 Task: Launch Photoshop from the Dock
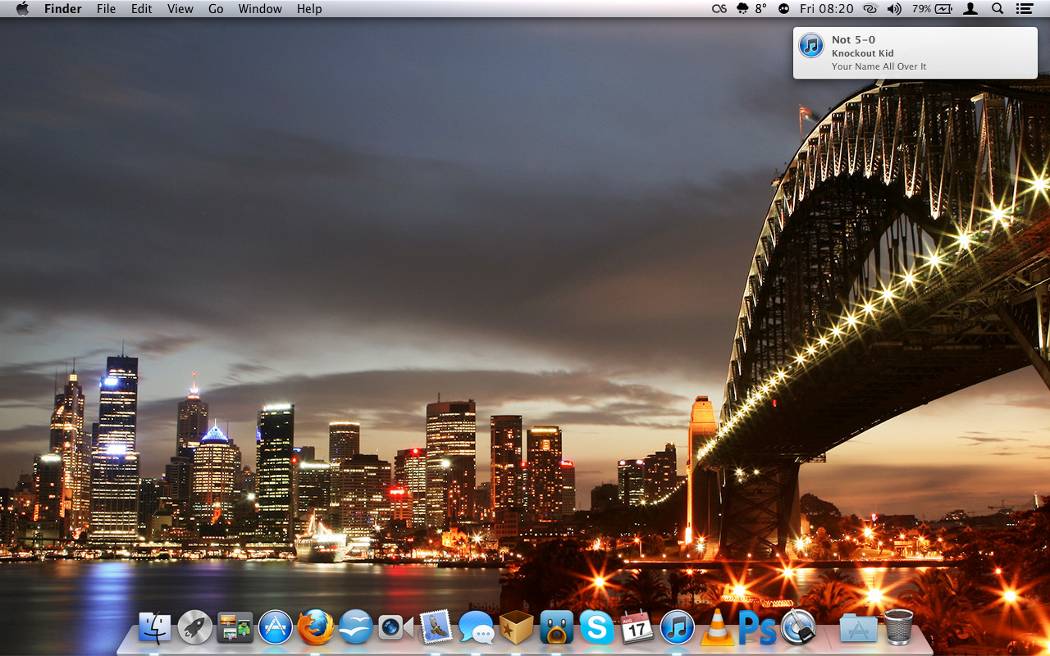point(758,628)
